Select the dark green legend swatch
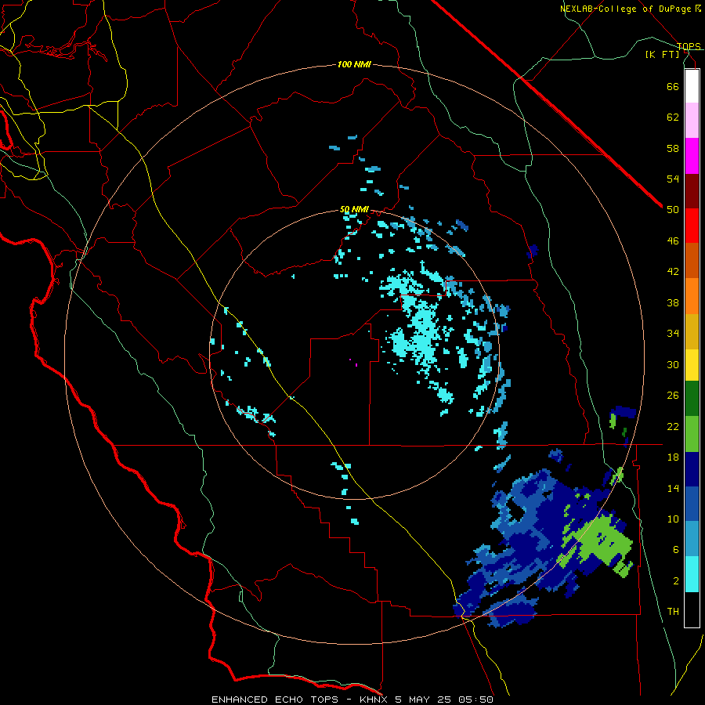Viewport: 705px width, 705px height. (692, 399)
